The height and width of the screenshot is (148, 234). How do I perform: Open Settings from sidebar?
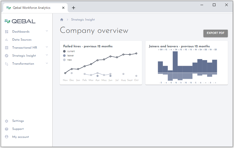pyautogui.click(x=18, y=121)
